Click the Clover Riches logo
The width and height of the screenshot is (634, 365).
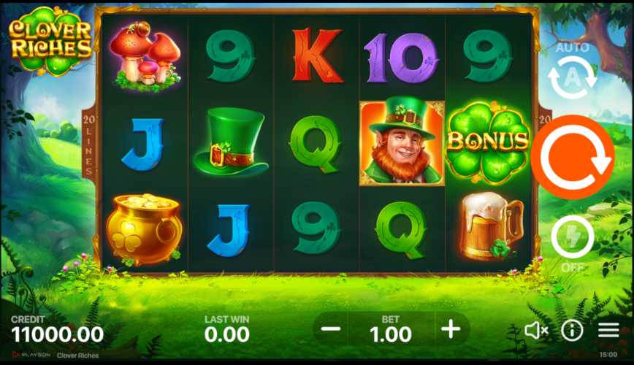(x=50, y=40)
